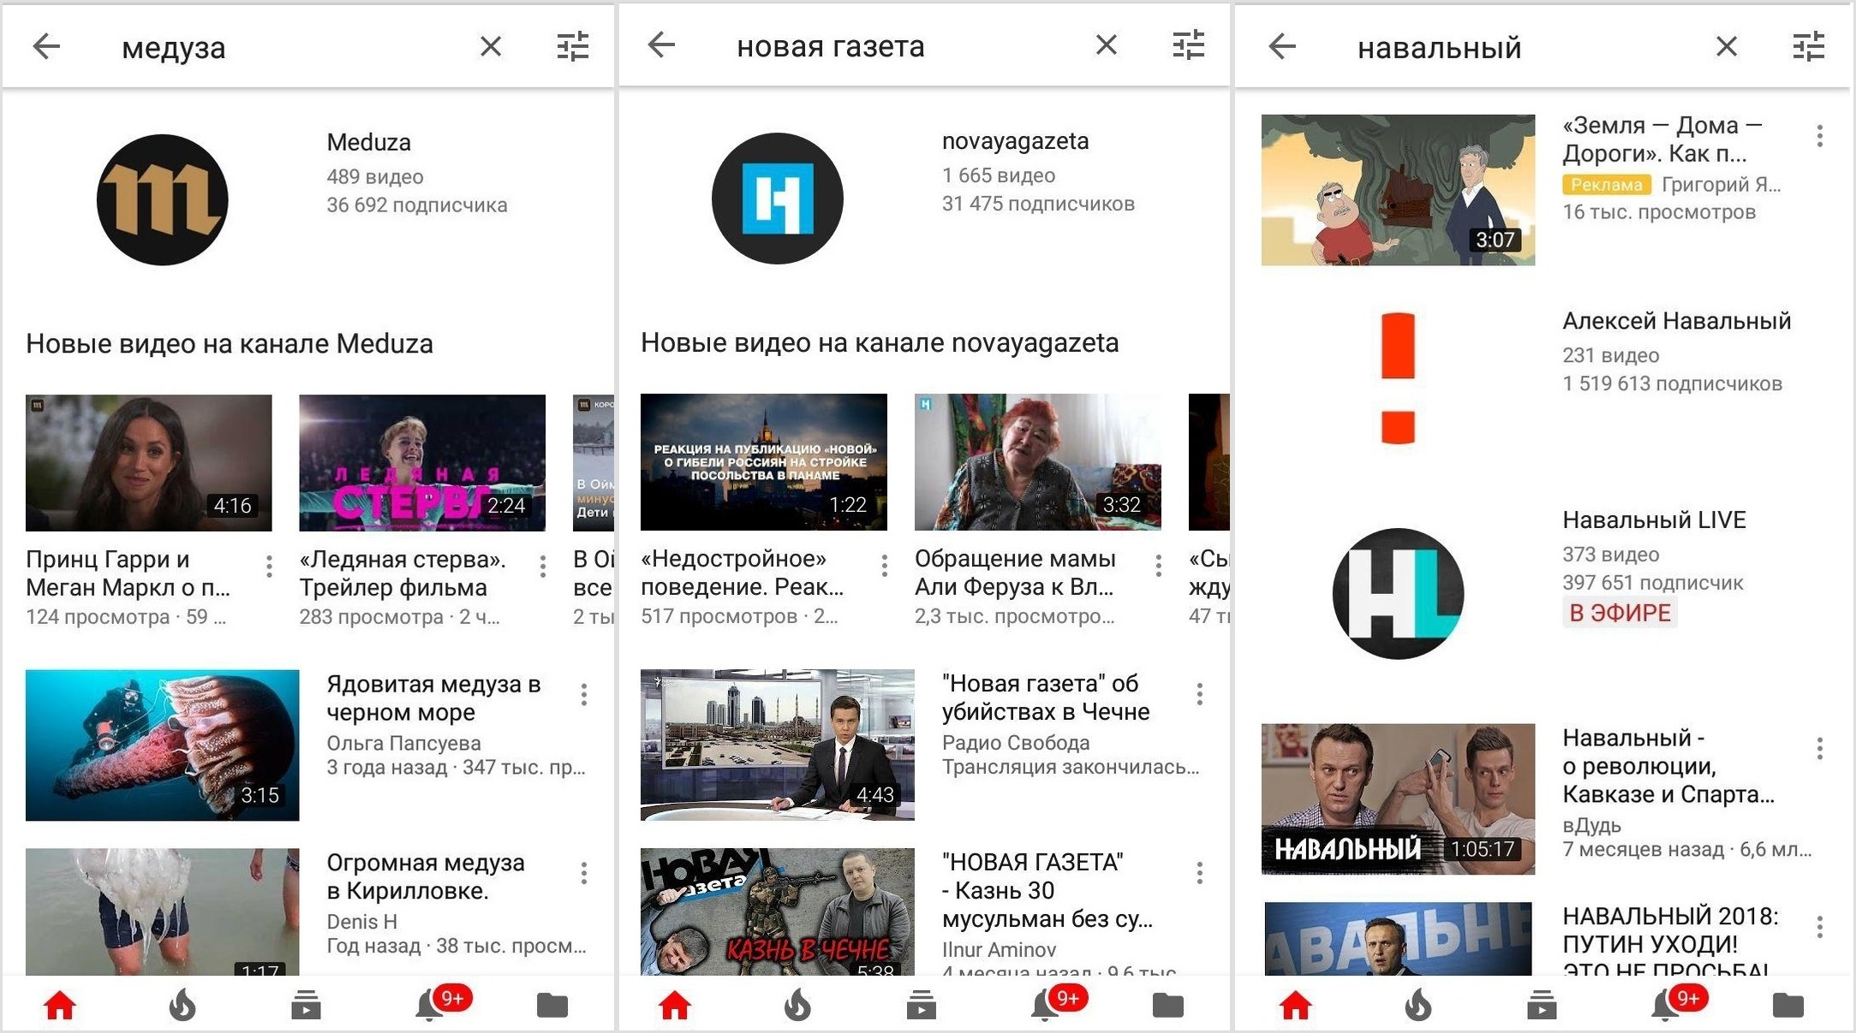This screenshot has height=1033, width=1856.
Task: Open search filters in the медуза search
Action: [572, 46]
